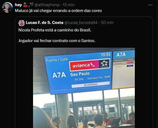158x128 pixels.
Task: Click the Star Alliance logo on the screen
Action: (x=104, y=64)
